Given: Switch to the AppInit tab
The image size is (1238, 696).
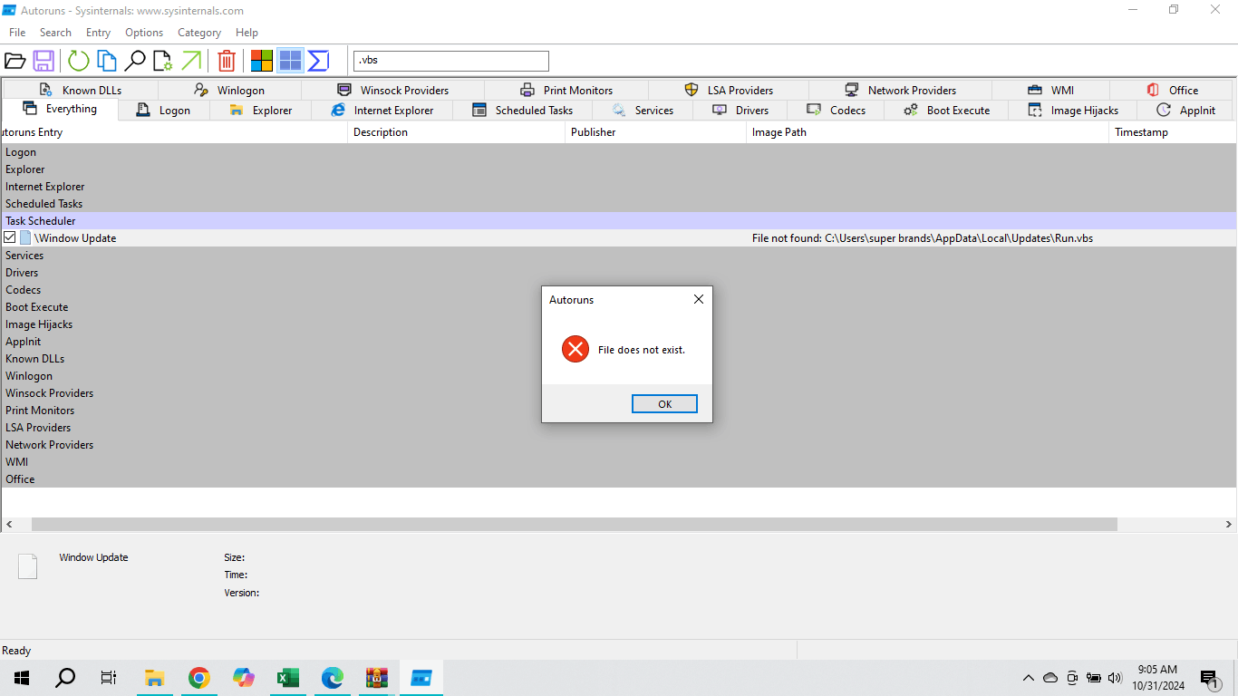Looking at the screenshot, I should (x=1185, y=110).
